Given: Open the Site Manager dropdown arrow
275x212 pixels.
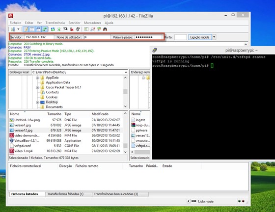Looking at the screenshot, I should tap(18, 29).
